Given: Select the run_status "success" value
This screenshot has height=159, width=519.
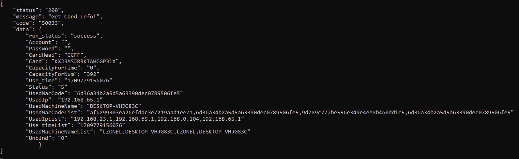Looking at the screenshot, I should pos(85,36).
